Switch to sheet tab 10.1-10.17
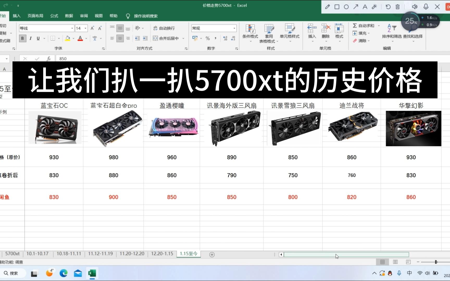 coord(37,254)
